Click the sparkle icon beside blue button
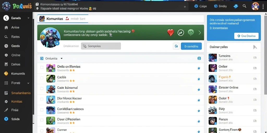Image resolution: width=267 pixels, height=133 pixels. click(176, 46)
